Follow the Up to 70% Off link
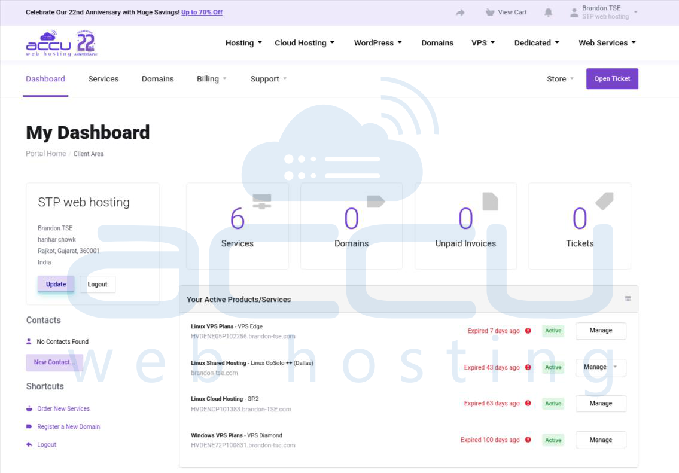This screenshot has height=473, width=679. (x=202, y=12)
